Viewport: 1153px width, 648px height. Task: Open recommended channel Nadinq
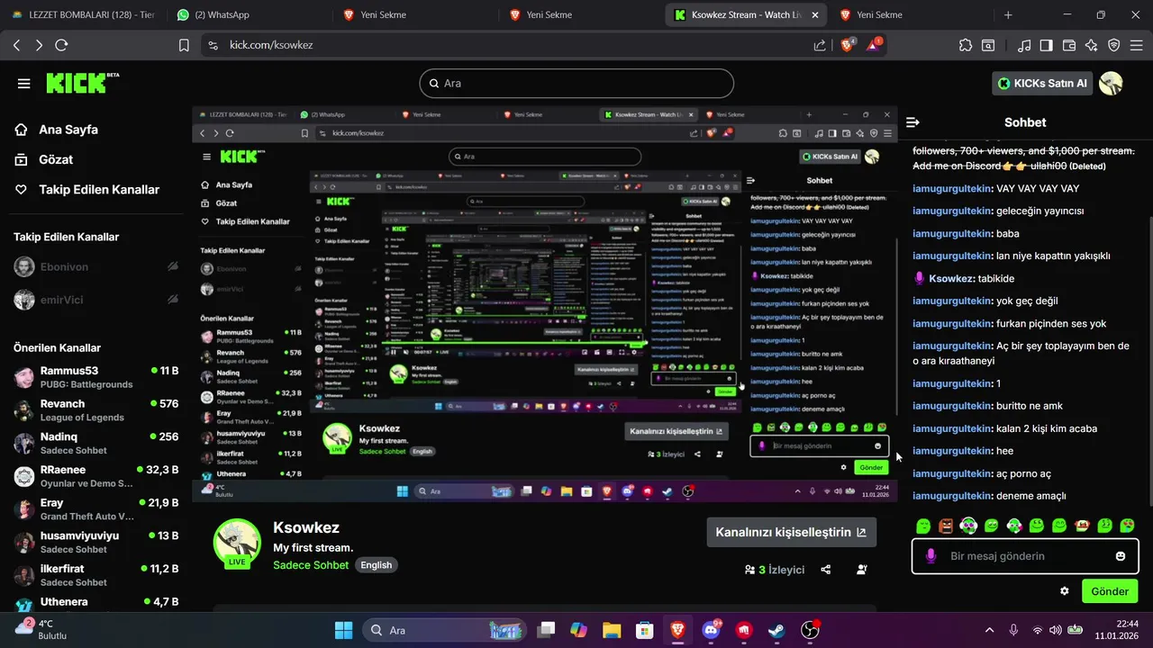point(95,443)
